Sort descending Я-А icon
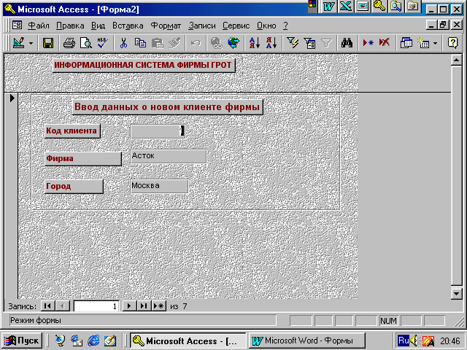This screenshot has width=467, height=350. tap(271, 43)
